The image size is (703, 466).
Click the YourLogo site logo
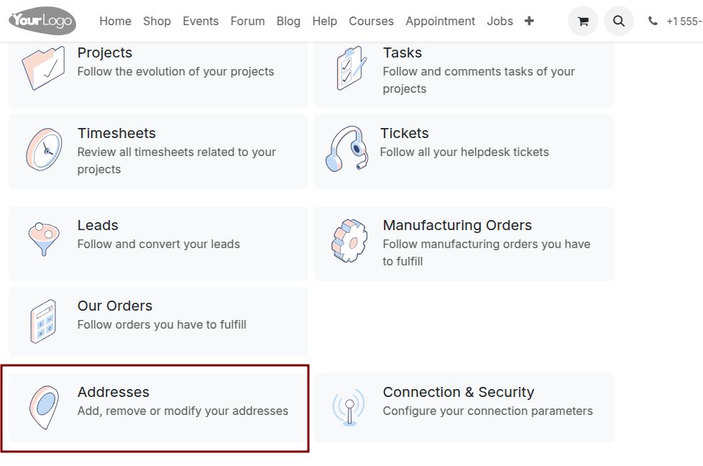coord(42,21)
